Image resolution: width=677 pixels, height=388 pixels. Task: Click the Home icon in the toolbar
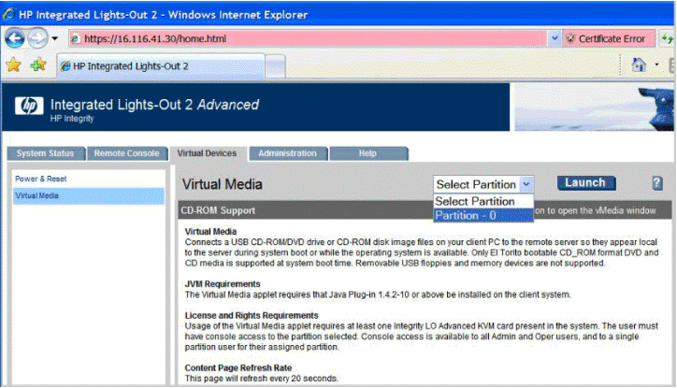(640, 65)
